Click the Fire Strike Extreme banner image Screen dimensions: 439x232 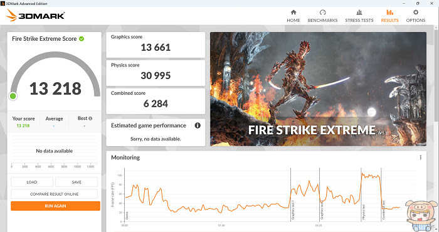click(x=319, y=89)
